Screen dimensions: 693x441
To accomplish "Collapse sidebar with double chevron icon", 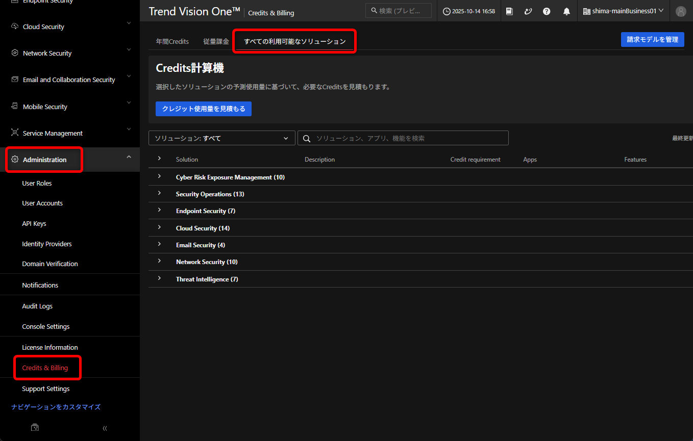I will [x=105, y=428].
